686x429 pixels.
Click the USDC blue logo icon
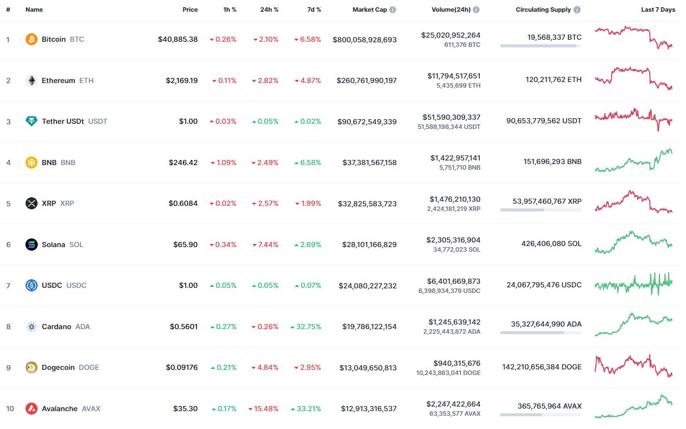32,285
